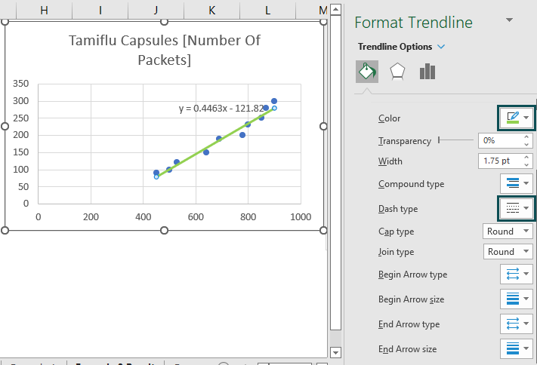Screen dimensions: 537x365
Task: Expand the Trendline Options chevron menu
Action: [x=441, y=47]
